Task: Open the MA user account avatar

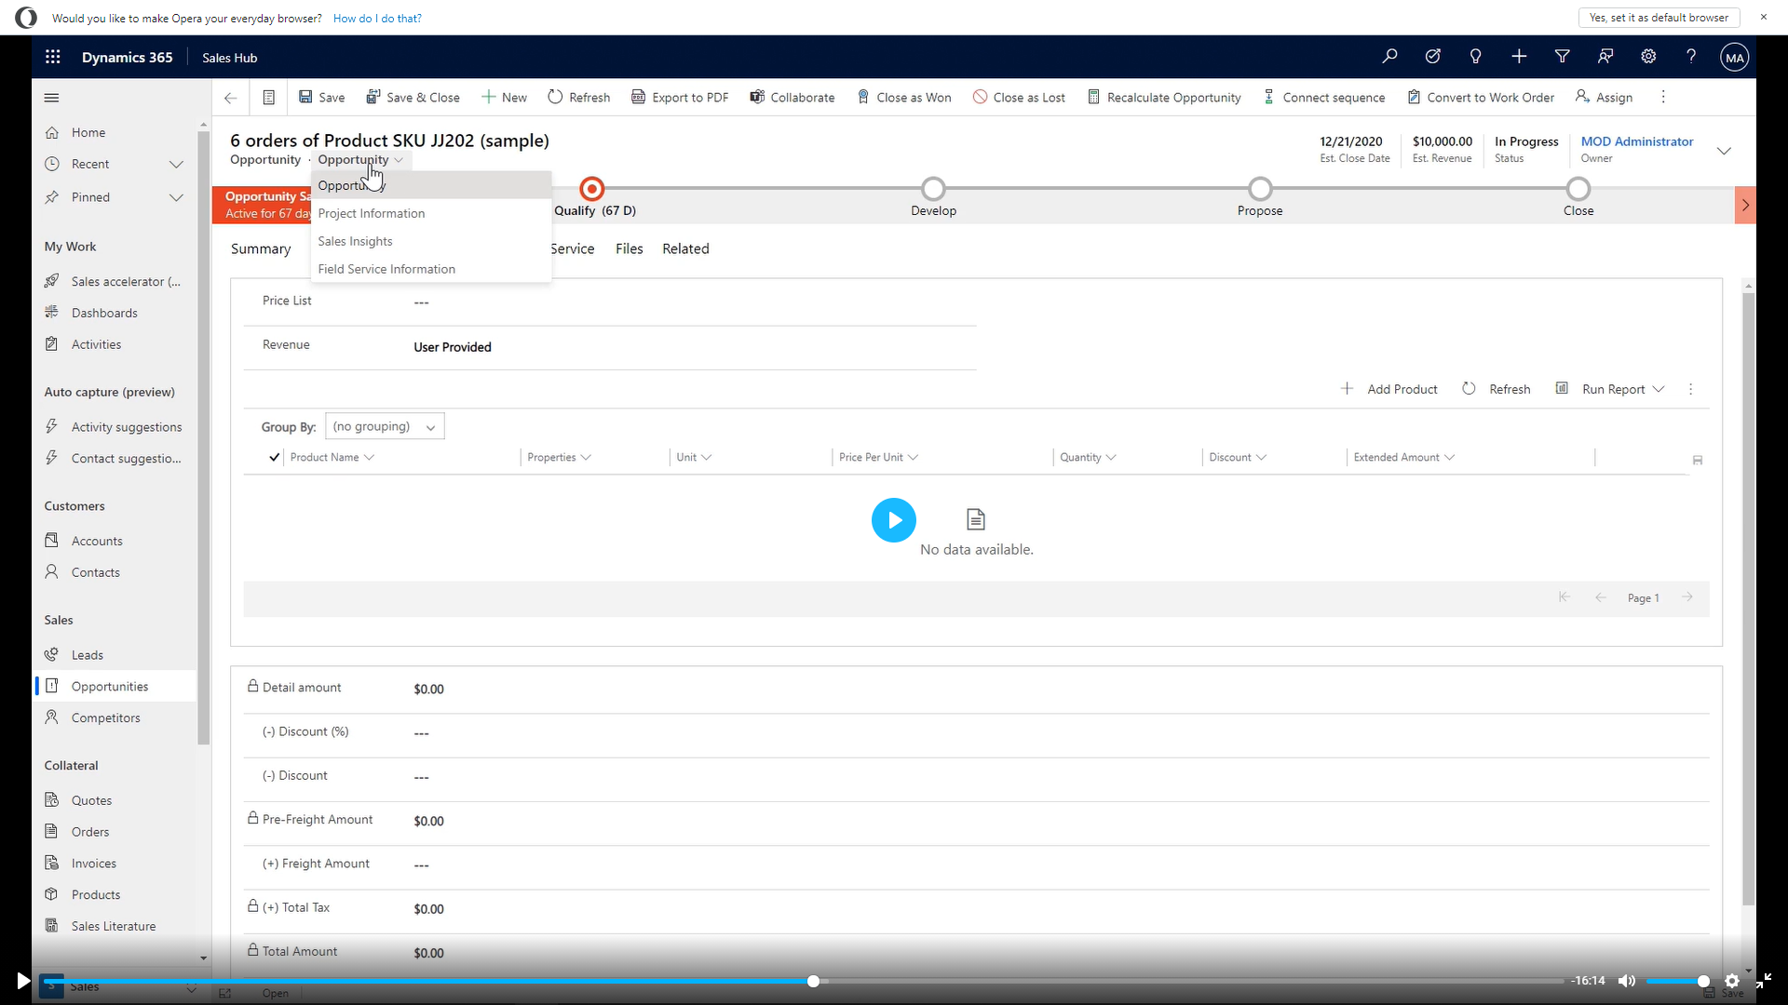Action: [x=1734, y=57]
